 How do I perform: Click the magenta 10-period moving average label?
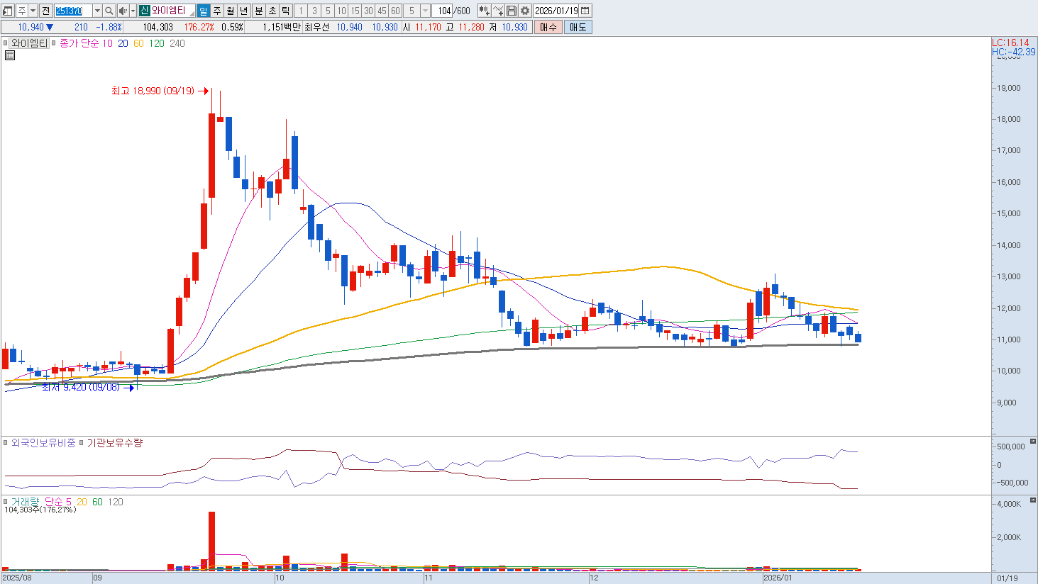coord(107,43)
